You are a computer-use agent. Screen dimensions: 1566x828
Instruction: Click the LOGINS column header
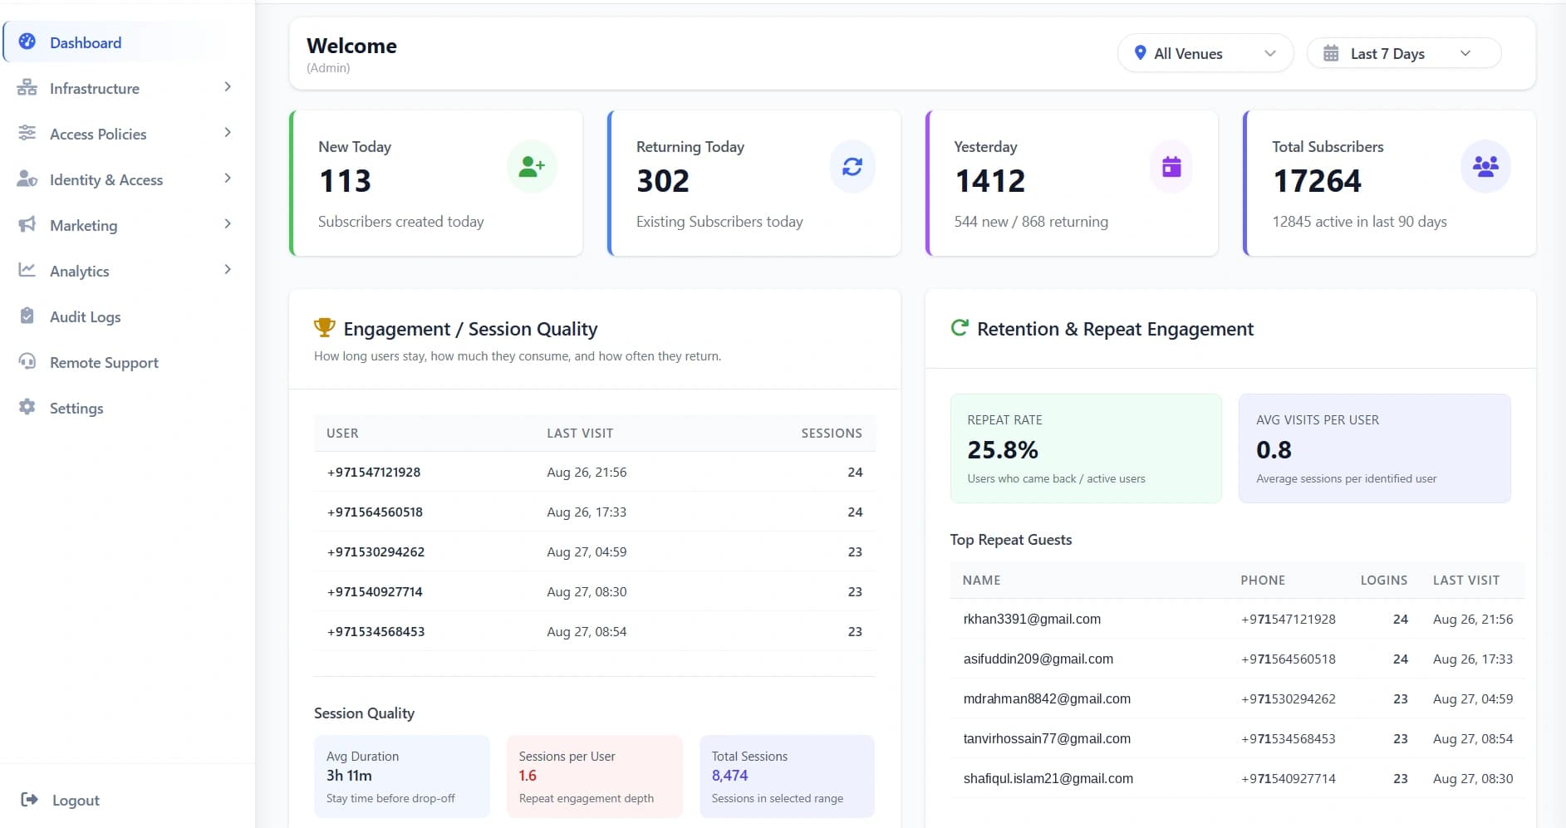(x=1383, y=581)
